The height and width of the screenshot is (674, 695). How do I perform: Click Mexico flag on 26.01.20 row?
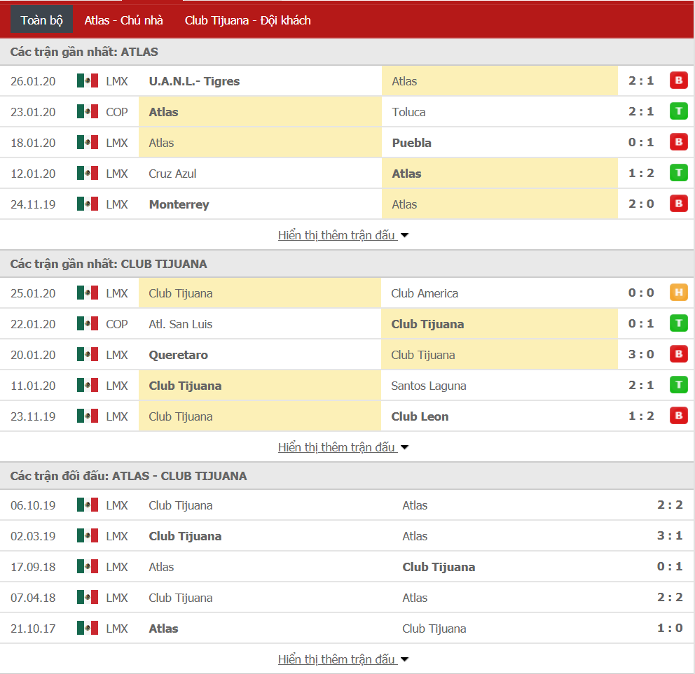click(88, 80)
